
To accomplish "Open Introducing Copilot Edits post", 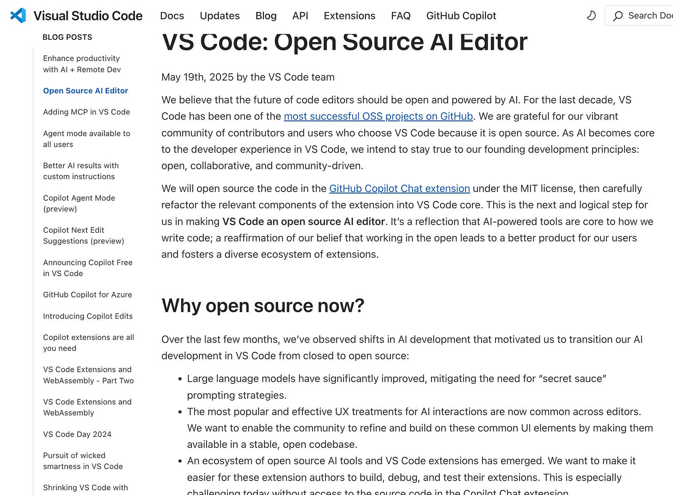I will [x=88, y=316].
